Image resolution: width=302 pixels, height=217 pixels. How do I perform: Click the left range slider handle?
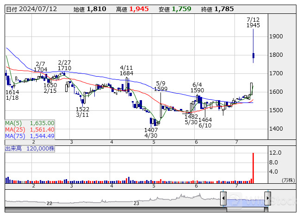coord(223,199)
